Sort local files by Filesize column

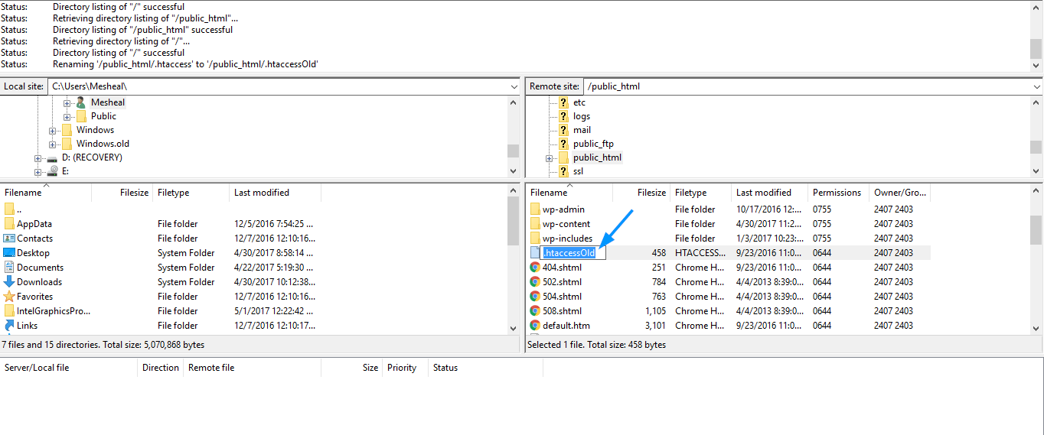pyautogui.click(x=134, y=193)
